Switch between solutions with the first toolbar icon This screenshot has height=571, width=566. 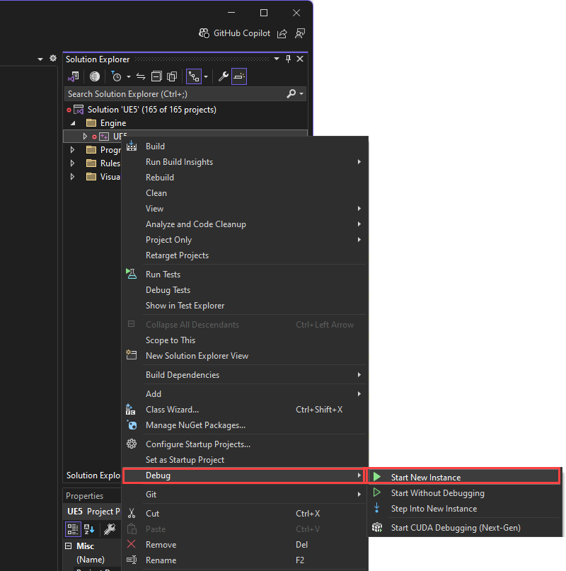[x=74, y=76]
